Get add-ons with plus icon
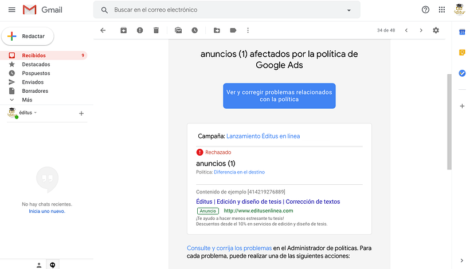 click(x=462, y=106)
